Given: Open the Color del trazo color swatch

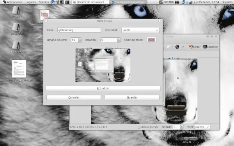Looking at the screenshot, I should tap(151, 40).
